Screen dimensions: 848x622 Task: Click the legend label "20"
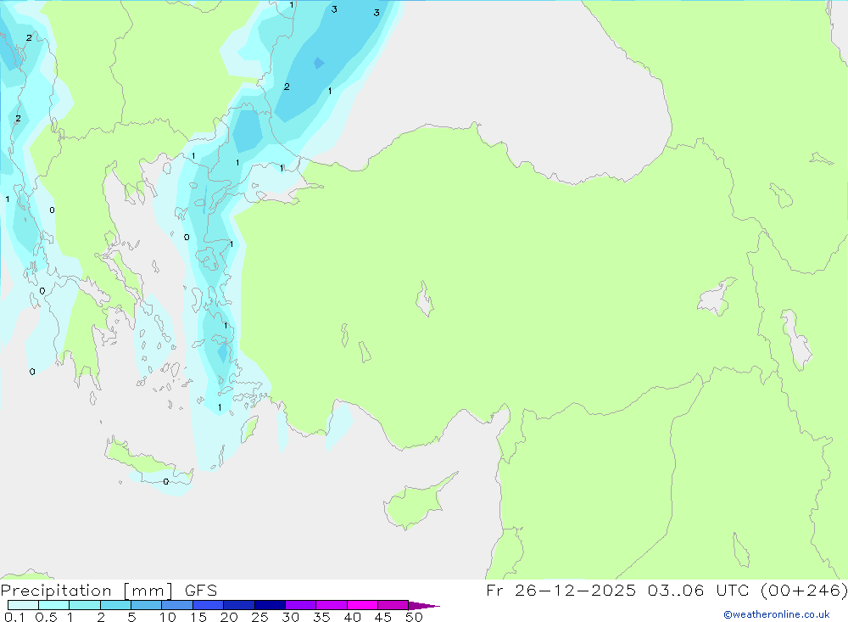pos(229,617)
